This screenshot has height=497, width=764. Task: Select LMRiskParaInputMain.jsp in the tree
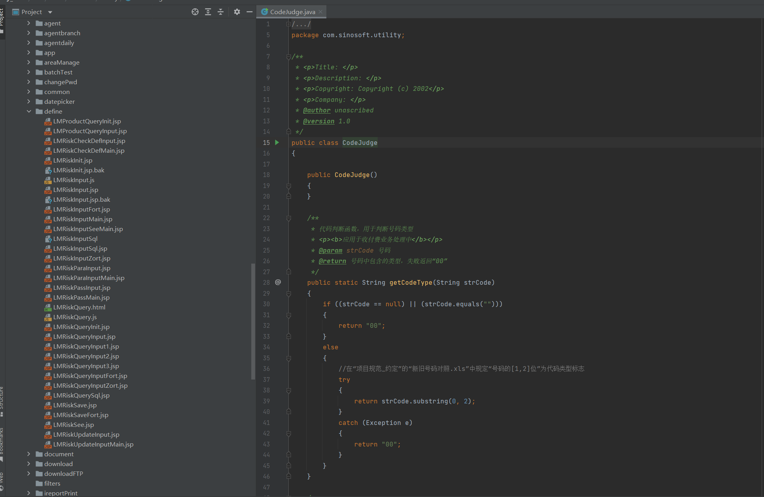pyautogui.click(x=89, y=278)
